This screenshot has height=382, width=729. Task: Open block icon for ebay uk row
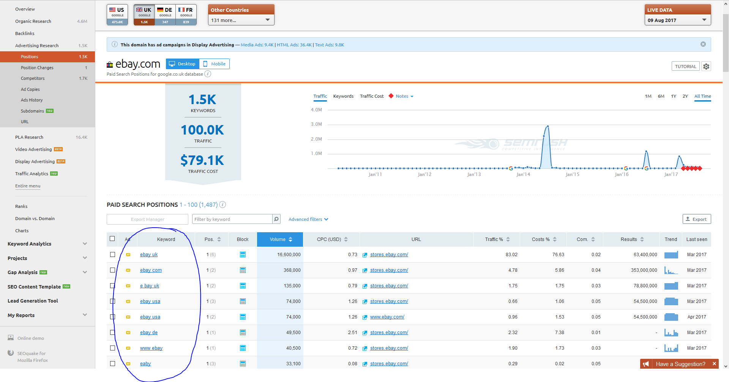click(243, 255)
